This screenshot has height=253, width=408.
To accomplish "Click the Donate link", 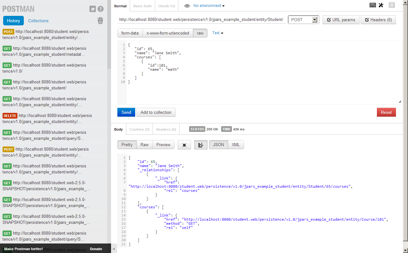I will click(x=96, y=249).
